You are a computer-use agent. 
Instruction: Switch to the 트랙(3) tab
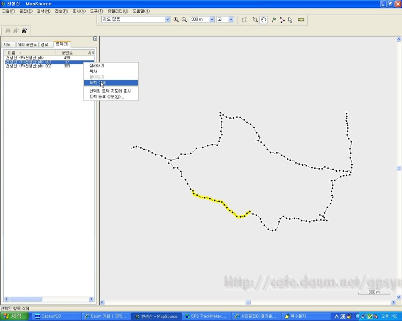point(62,44)
